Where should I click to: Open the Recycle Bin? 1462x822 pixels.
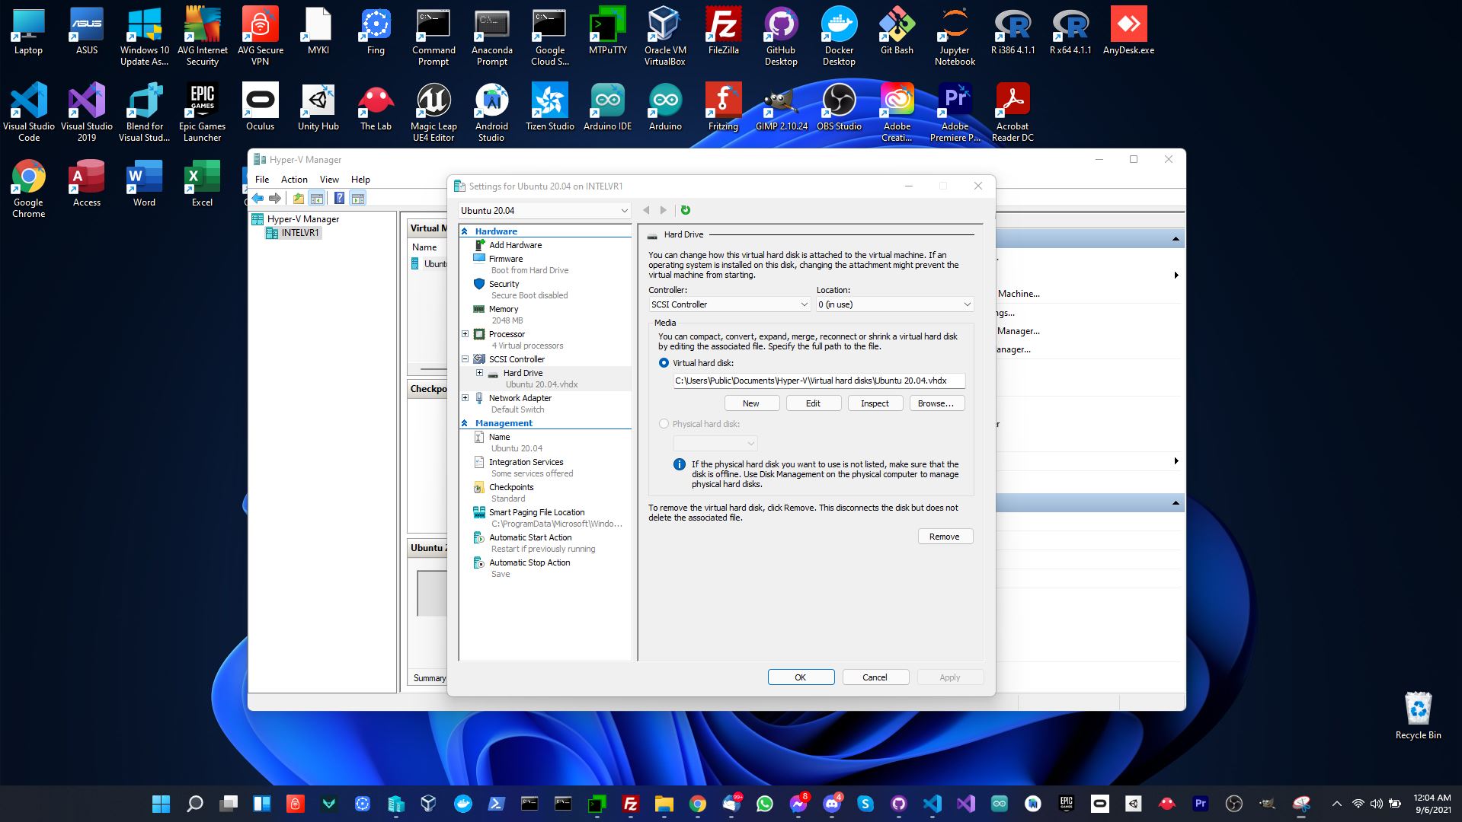tap(1418, 715)
